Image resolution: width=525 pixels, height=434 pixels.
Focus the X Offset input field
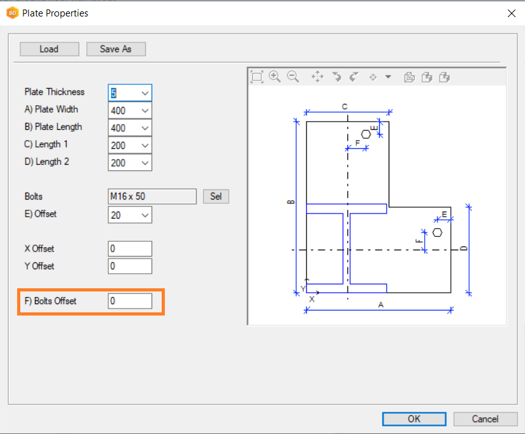(130, 249)
